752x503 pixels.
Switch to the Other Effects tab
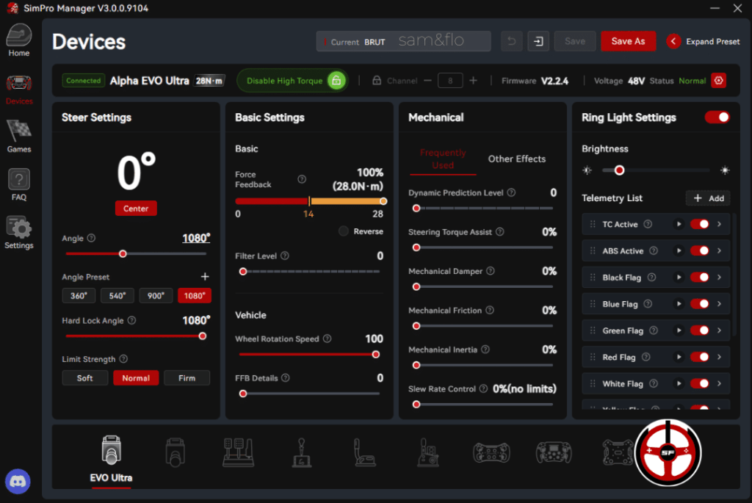coord(516,159)
